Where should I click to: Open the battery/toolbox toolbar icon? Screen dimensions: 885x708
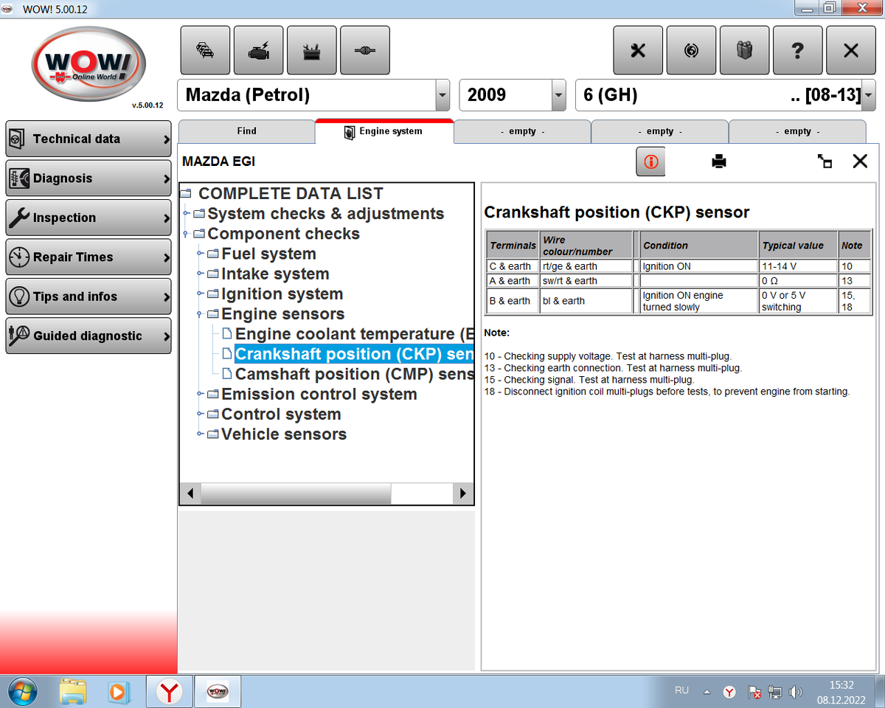point(311,50)
